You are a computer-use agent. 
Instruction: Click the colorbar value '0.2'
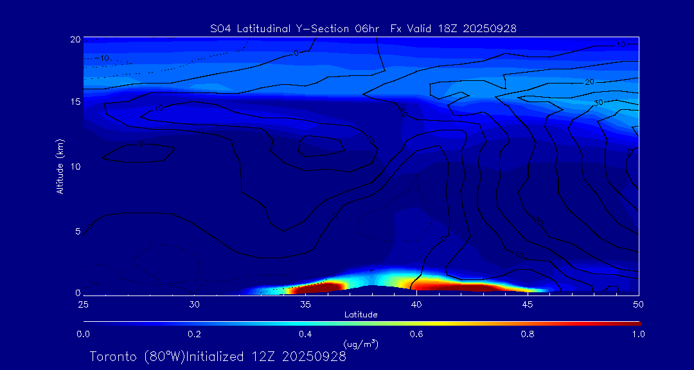click(x=194, y=334)
